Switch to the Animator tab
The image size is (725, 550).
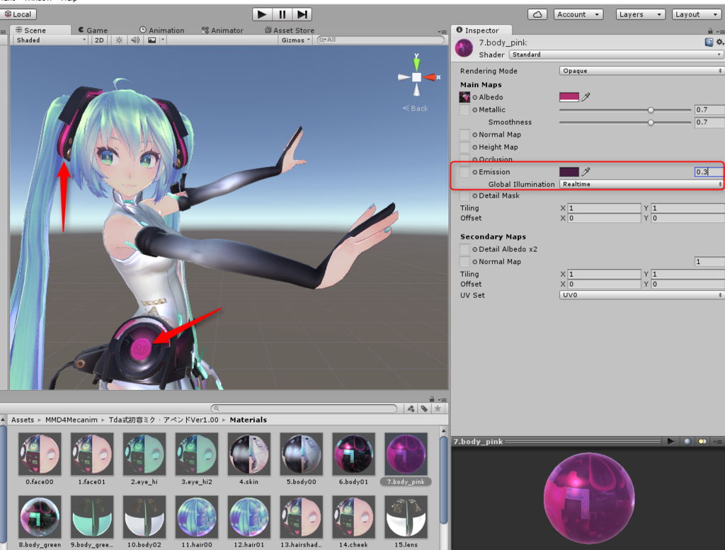tap(222, 30)
